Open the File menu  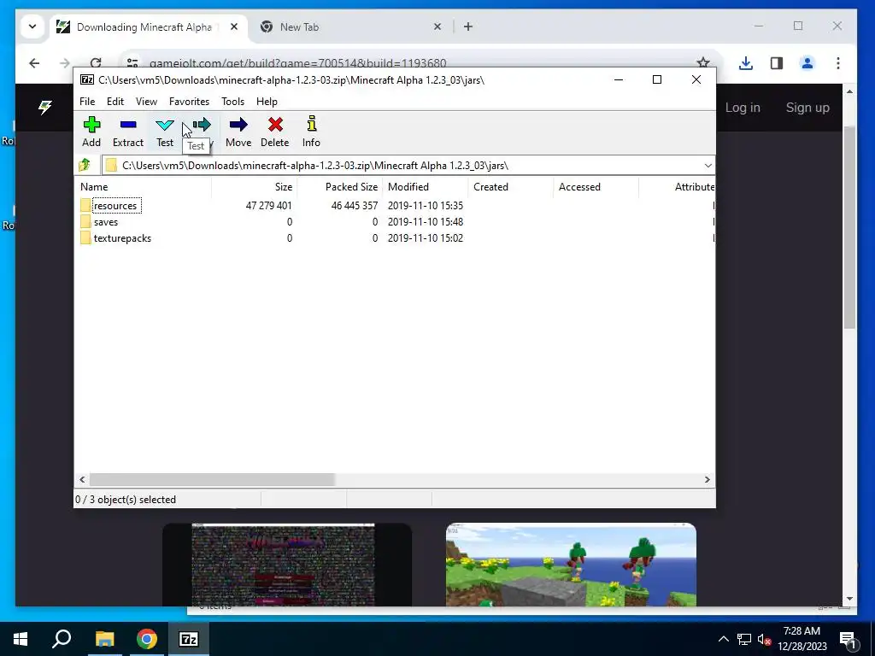pos(87,102)
